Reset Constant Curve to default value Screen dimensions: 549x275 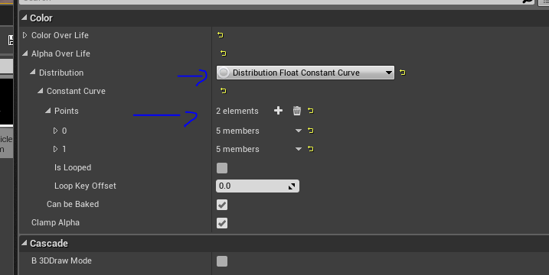coord(224,91)
